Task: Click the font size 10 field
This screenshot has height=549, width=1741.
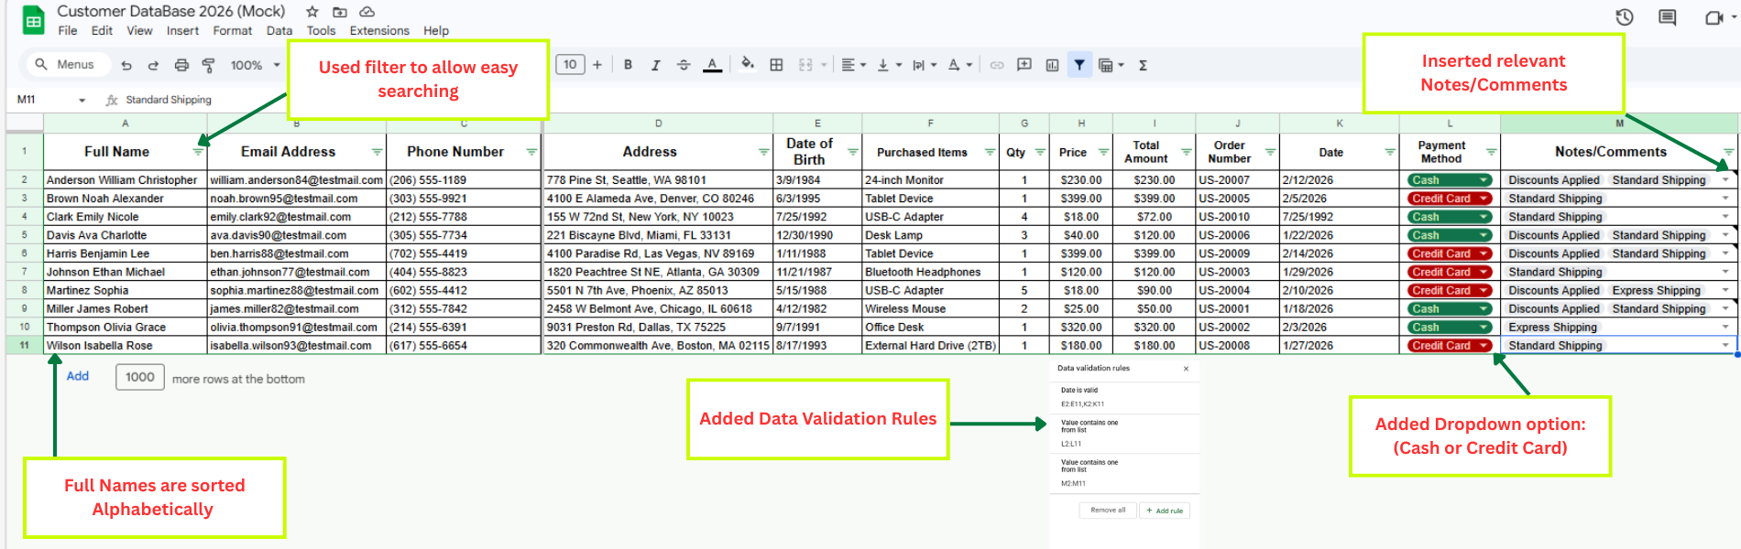Action: 570,65
